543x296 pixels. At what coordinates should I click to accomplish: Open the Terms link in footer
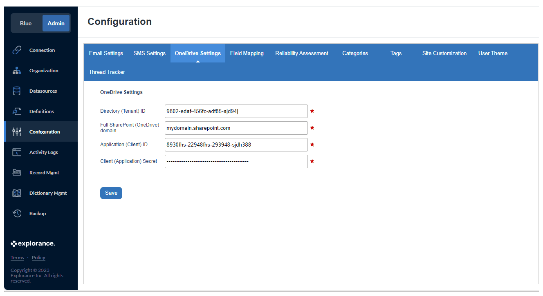click(17, 258)
